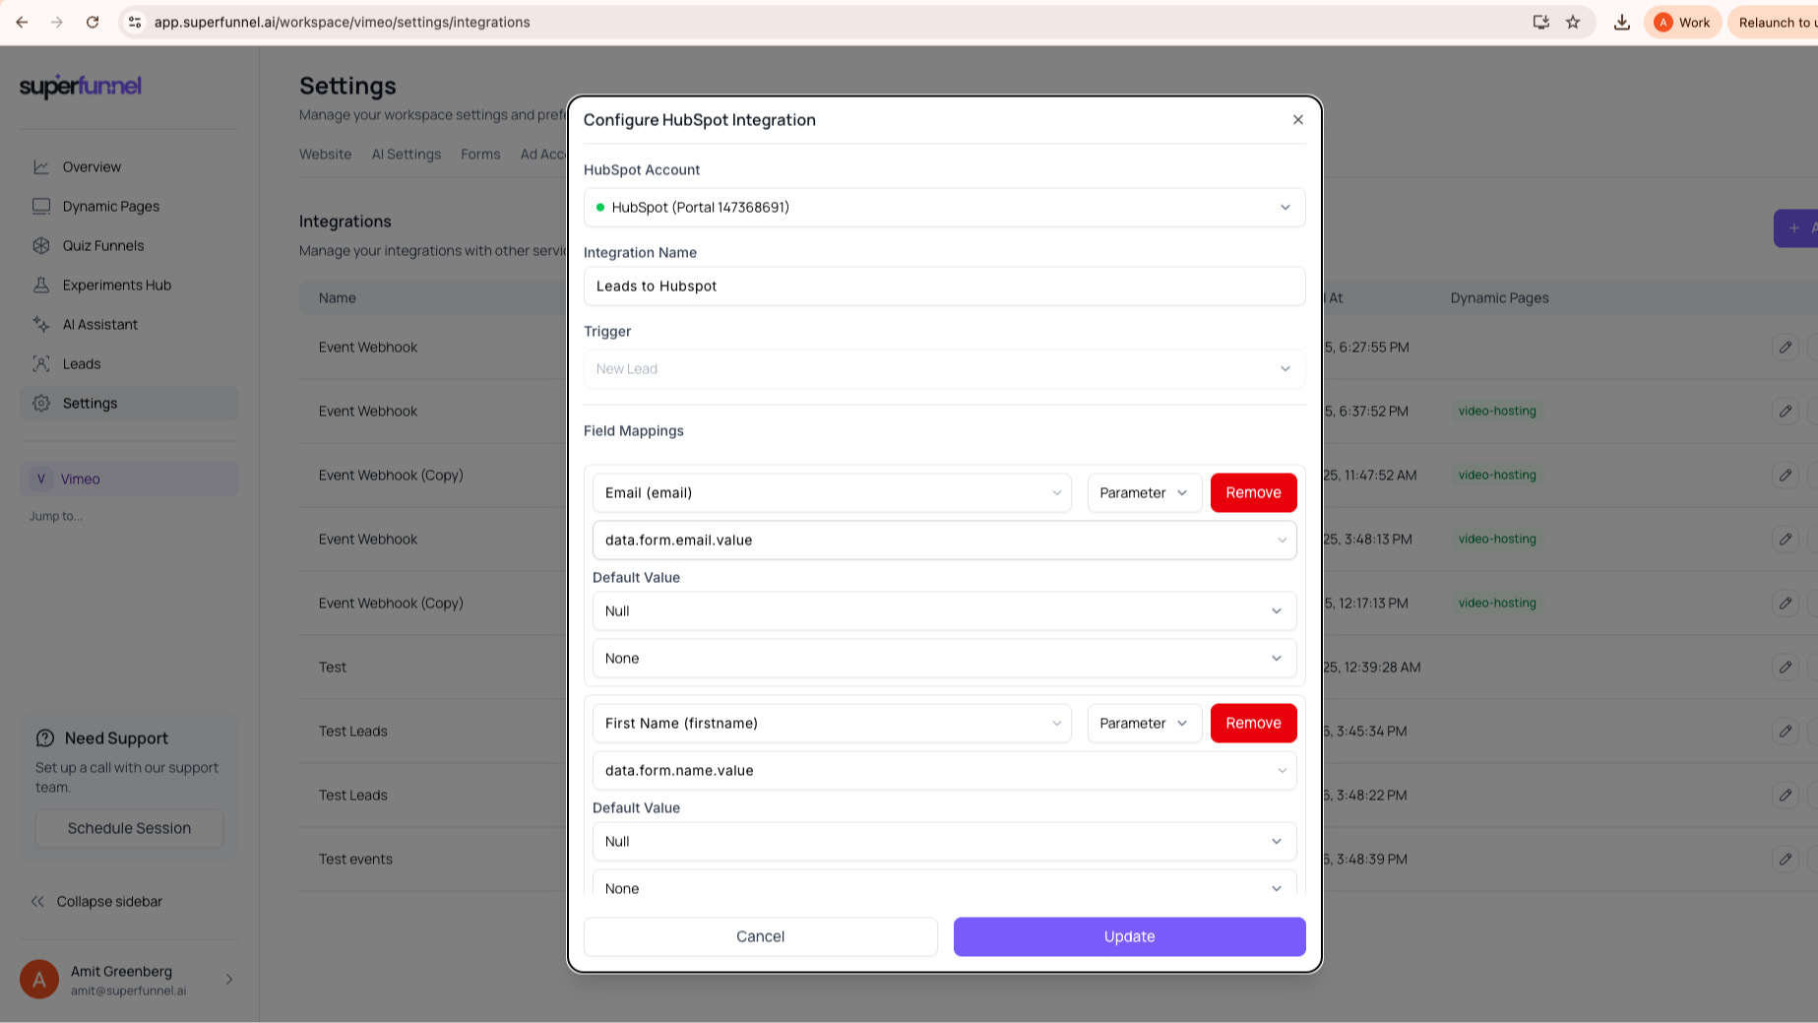This screenshot has width=1818, height=1023.
Task: Click the Cancel button
Action: 760,936
